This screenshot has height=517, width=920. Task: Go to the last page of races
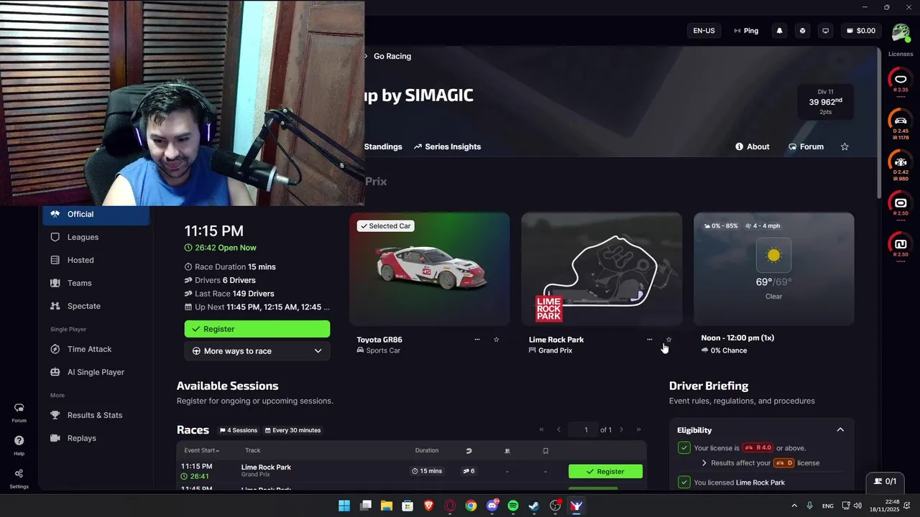(x=638, y=429)
